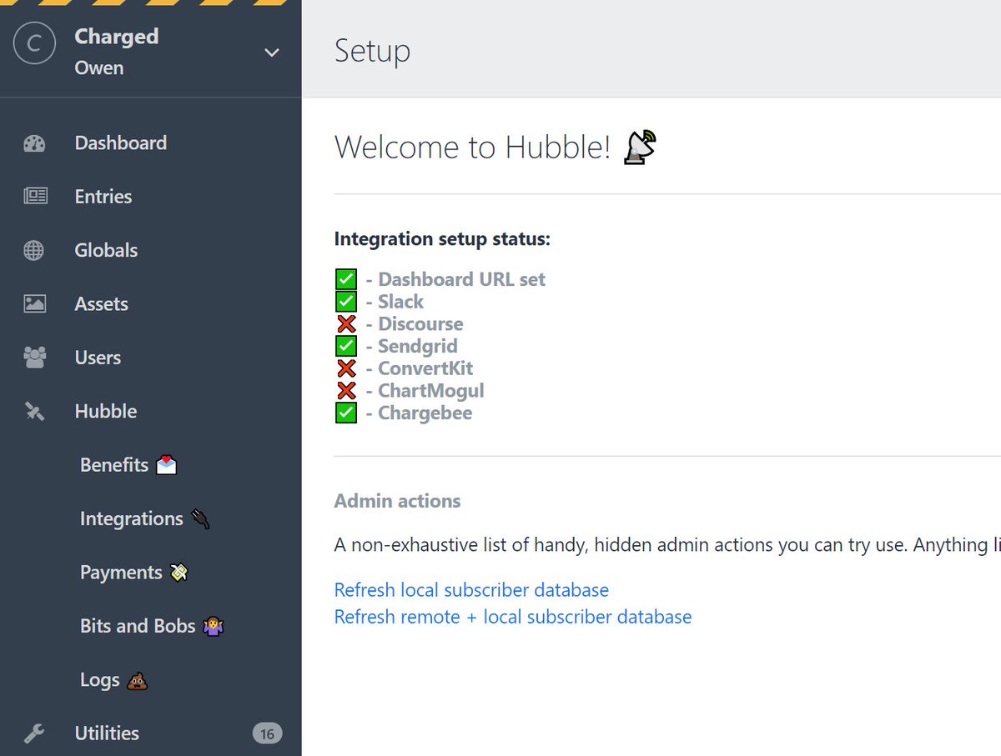Click the green check next to Dashboard URL set
1001x756 pixels.
(x=346, y=279)
